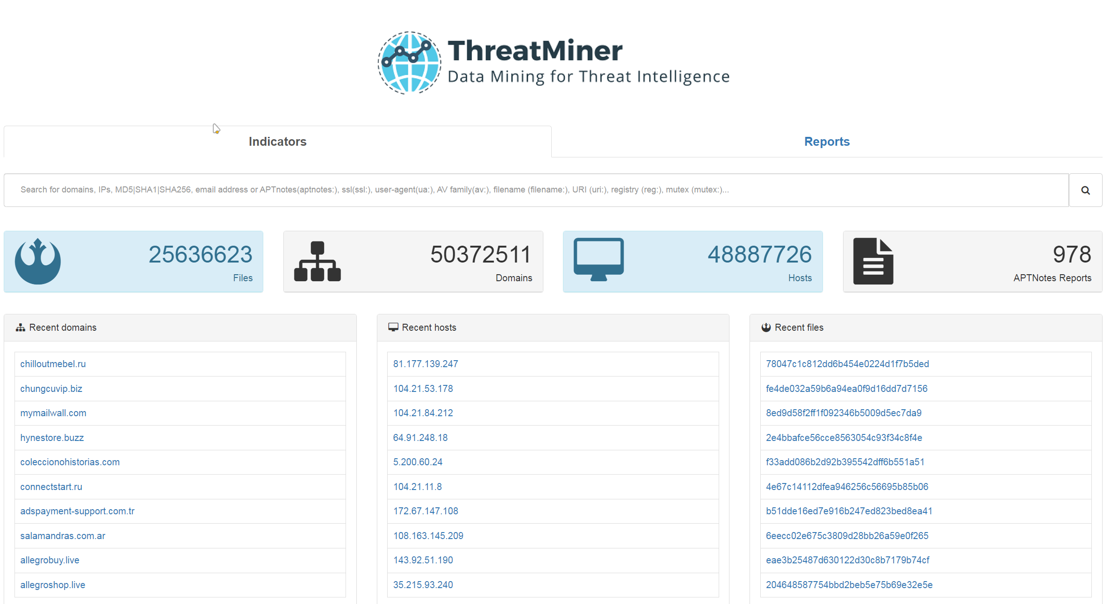Switch to the Reports tab
This screenshot has width=1111, height=604.
coord(827,142)
